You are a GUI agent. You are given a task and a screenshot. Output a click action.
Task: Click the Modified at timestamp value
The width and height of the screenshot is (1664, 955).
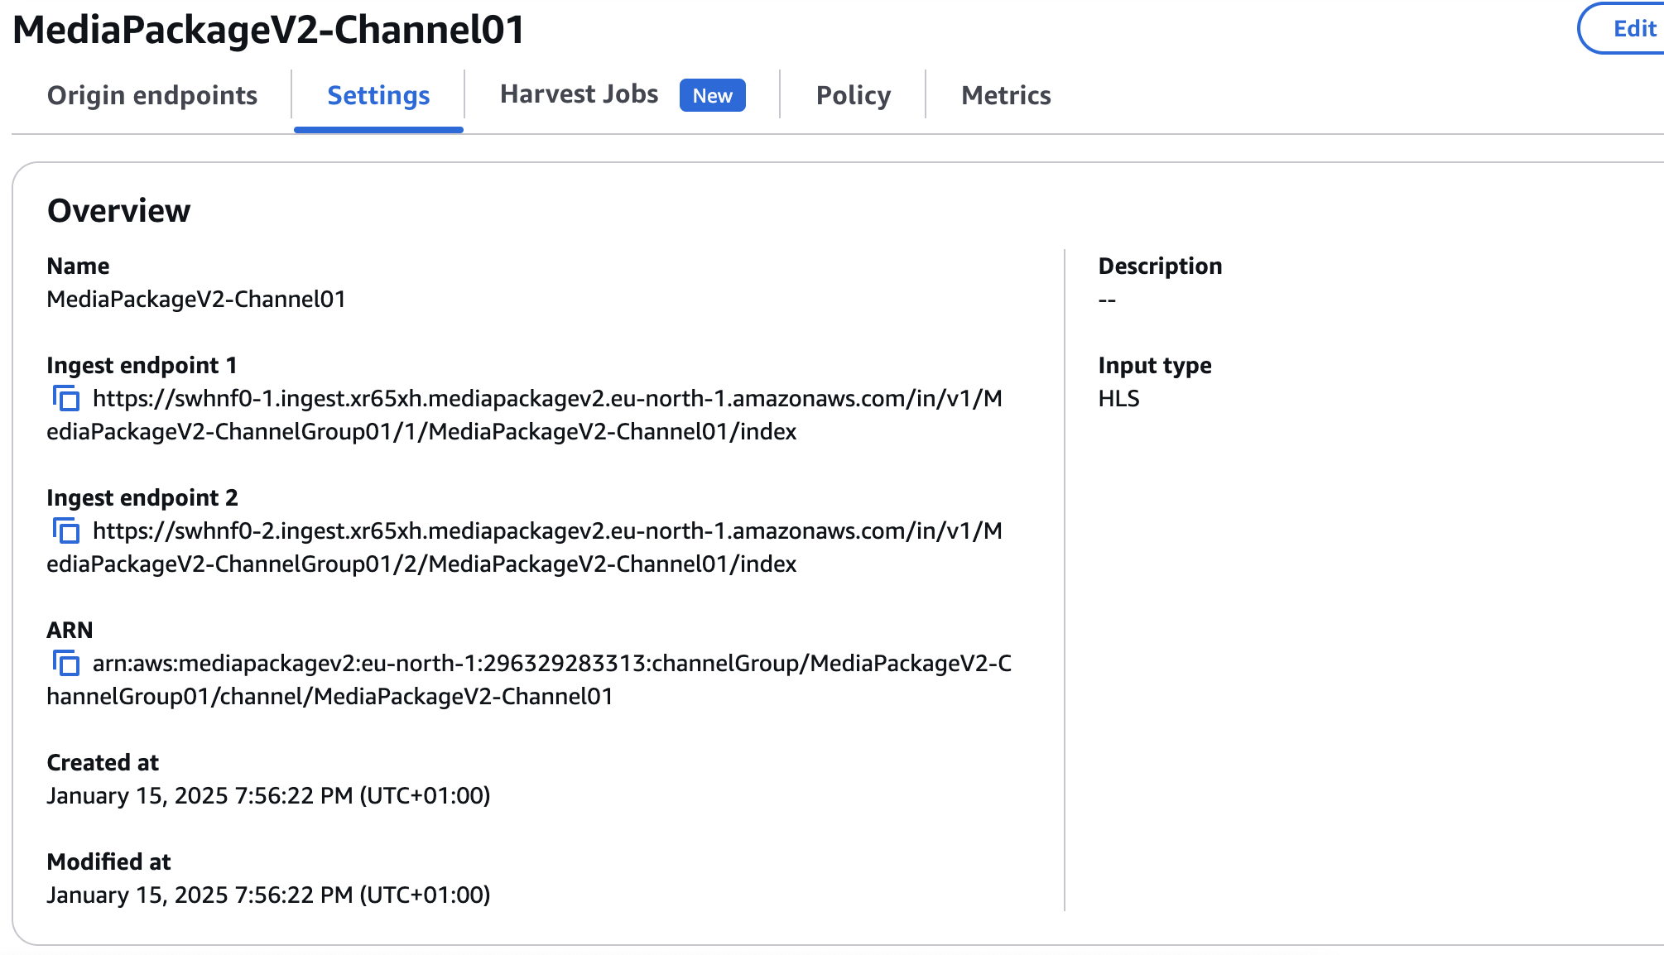(x=268, y=895)
